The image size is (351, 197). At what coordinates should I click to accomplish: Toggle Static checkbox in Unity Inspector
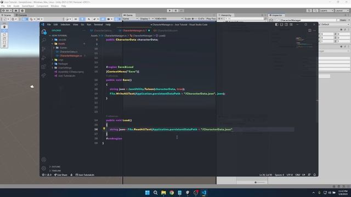click(338, 20)
